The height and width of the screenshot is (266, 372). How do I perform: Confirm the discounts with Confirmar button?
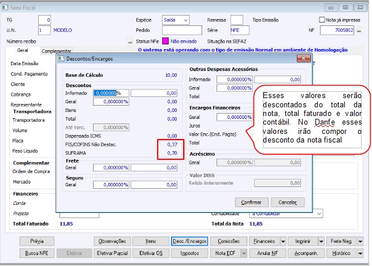click(251, 203)
